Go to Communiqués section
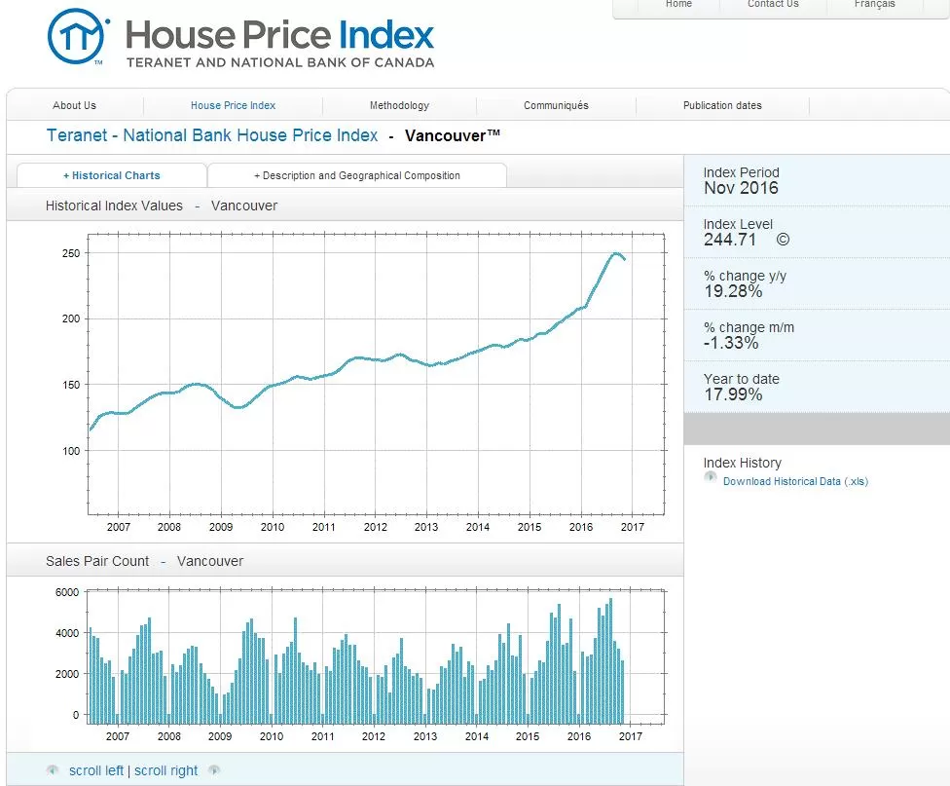 tap(556, 105)
